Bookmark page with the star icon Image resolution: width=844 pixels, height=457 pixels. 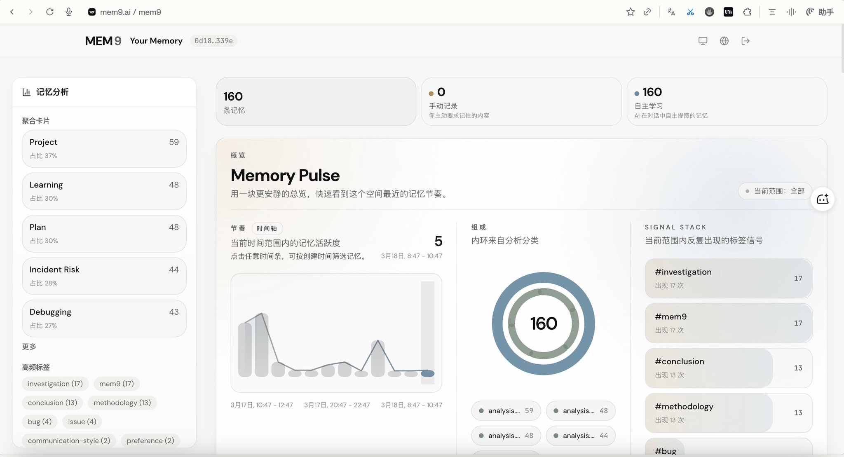click(630, 12)
